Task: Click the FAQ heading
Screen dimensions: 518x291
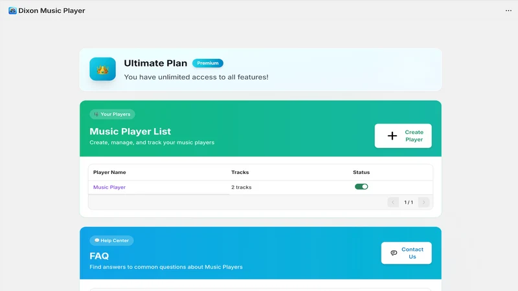Action: point(99,256)
